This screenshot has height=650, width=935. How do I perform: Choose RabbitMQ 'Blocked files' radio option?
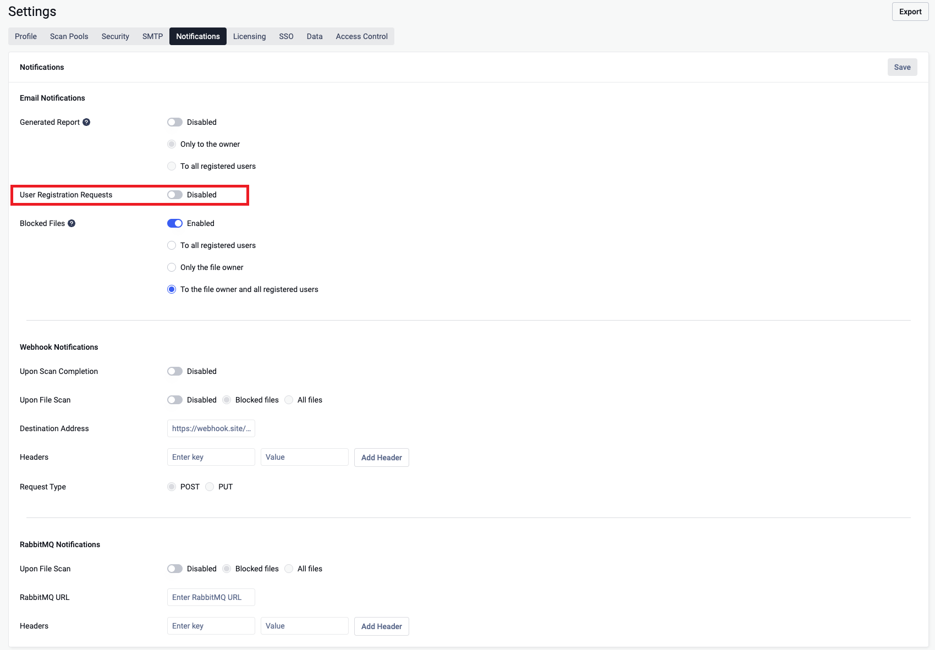click(x=227, y=569)
